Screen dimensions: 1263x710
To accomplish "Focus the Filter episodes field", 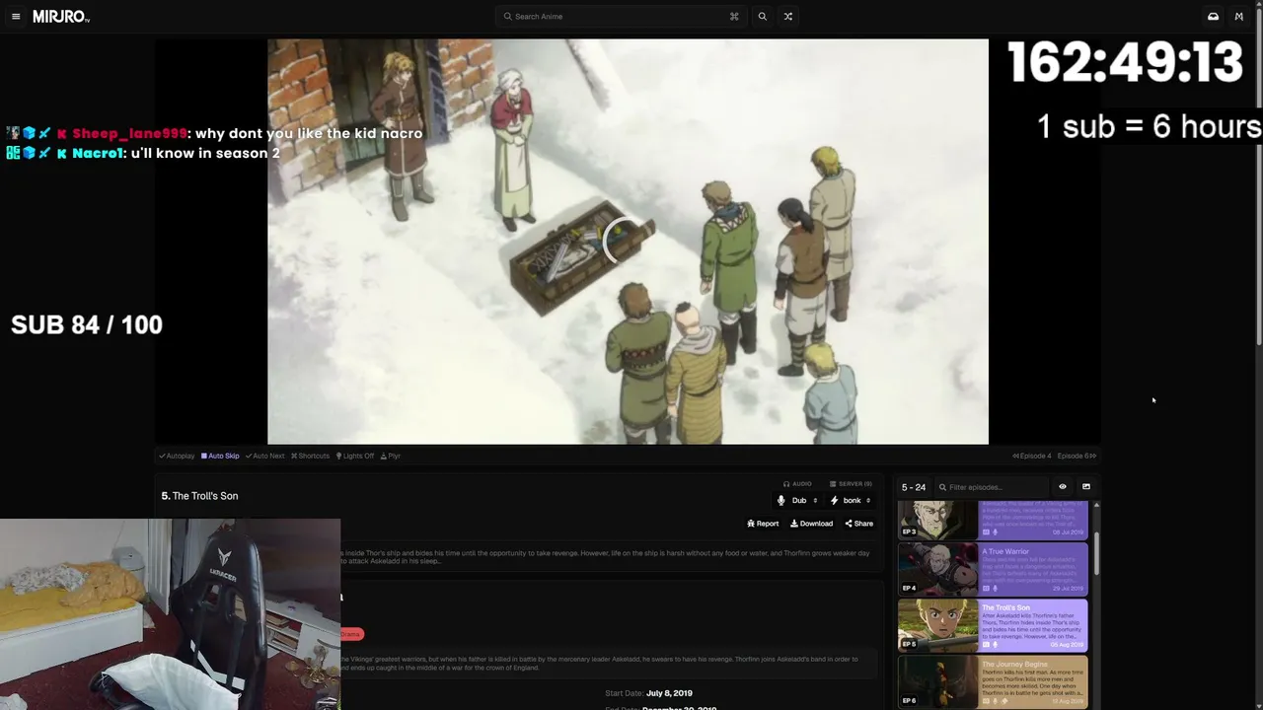I will (x=994, y=487).
